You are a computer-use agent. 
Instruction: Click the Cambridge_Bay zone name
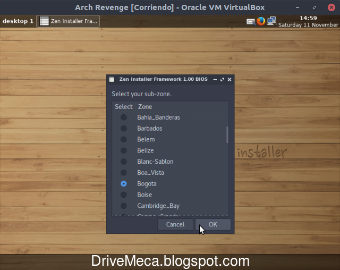158,206
